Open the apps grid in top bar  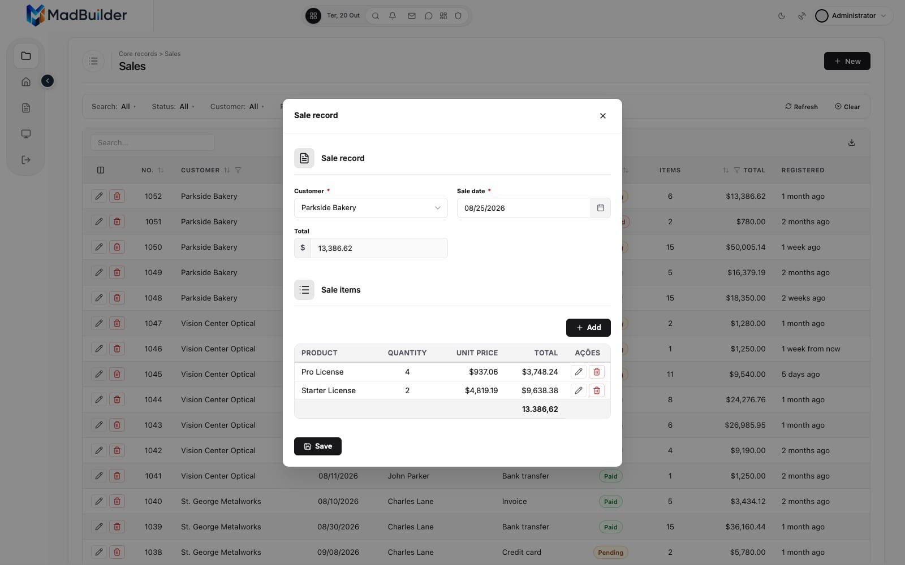coord(313,16)
